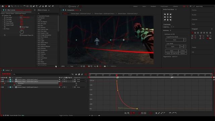Image resolution: width=215 pixels, height=121 pixels.
Task: Open the Comp 1 timeline tab
Action: (x=7, y=70)
